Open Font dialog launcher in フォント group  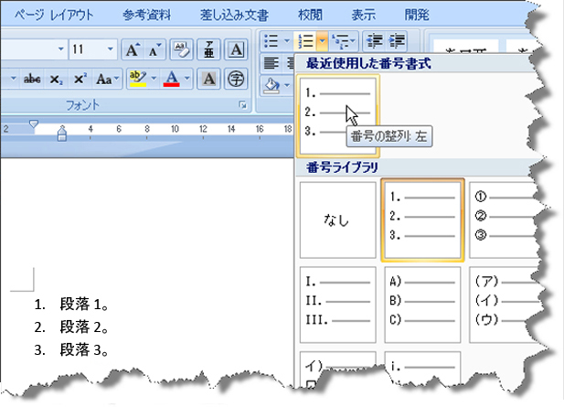(243, 104)
